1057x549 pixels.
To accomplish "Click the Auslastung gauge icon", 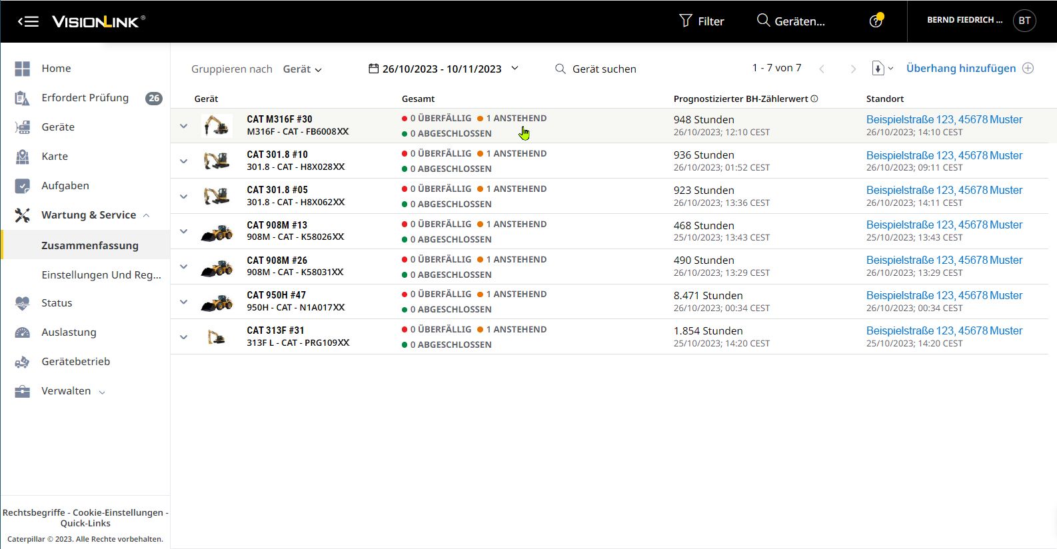I will click(23, 332).
